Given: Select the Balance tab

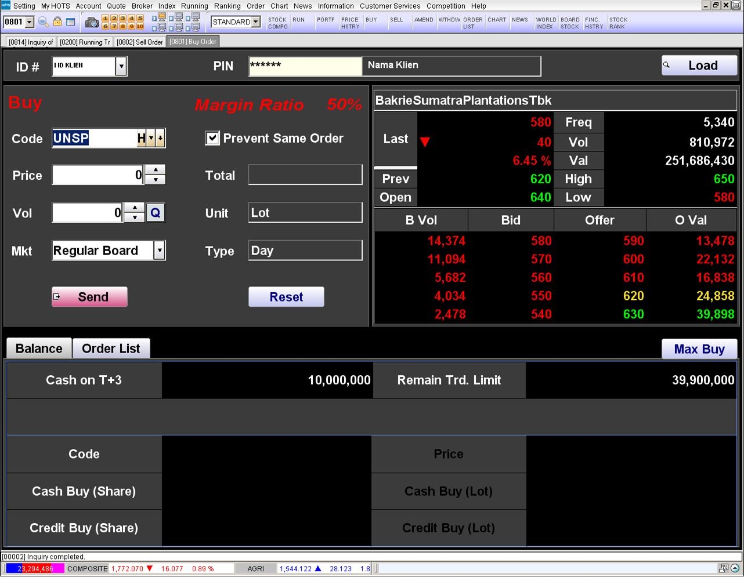Looking at the screenshot, I should pos(39,349).
